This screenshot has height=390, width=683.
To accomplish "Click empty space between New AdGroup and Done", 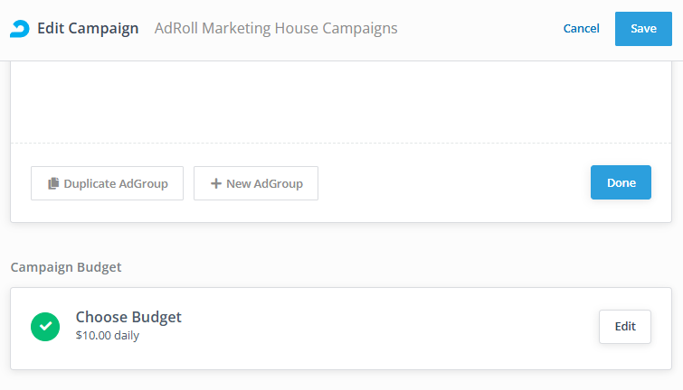I will [452, 183].
